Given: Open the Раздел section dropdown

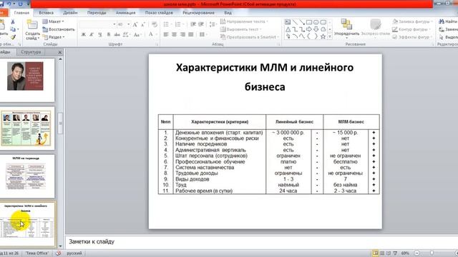Looking at the screenshot, I should point(54,37).
